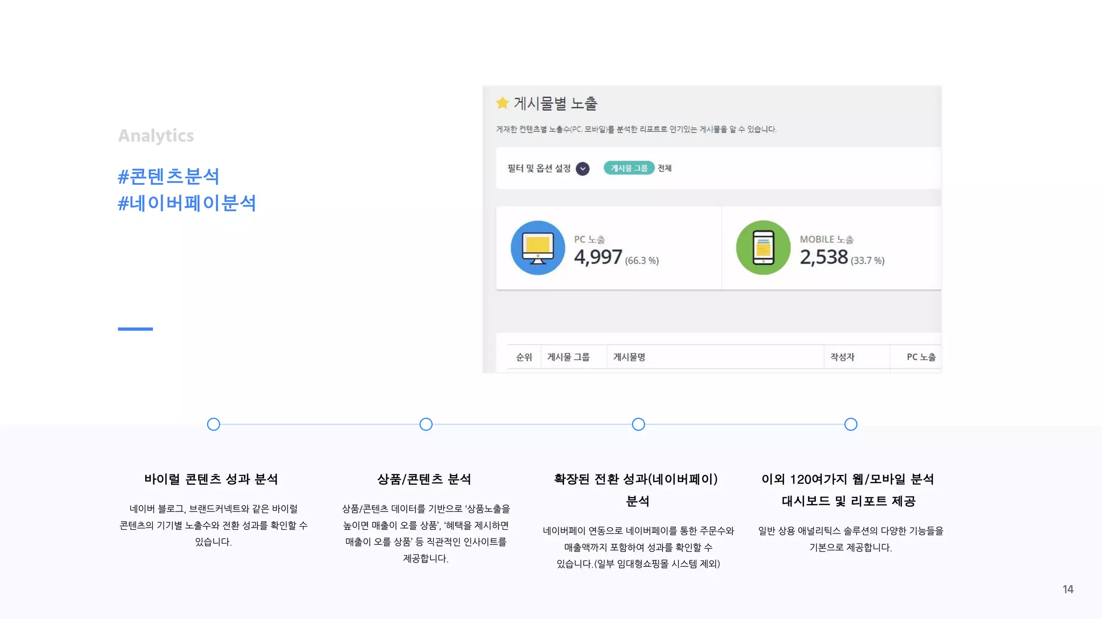
Task: Click the PC 노출 label in the PC card
Action: (x=590, y=240)
